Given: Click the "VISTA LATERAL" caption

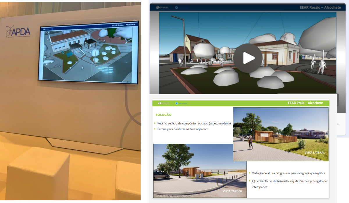Looking at the screenshot, I should click(314, 152).
